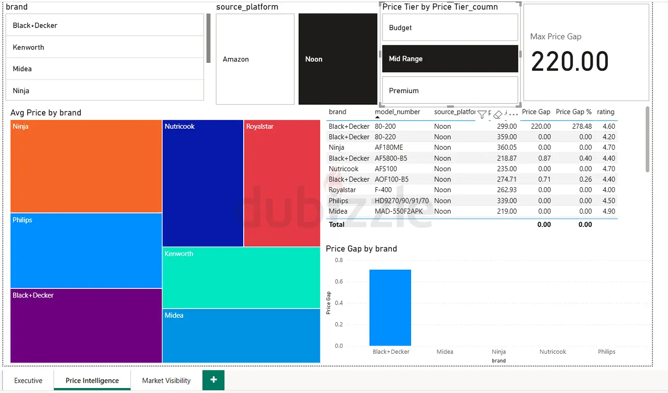The image size is (668, 393).
Task: Click model number 80-200 in the table
Action: click(385, 126)
